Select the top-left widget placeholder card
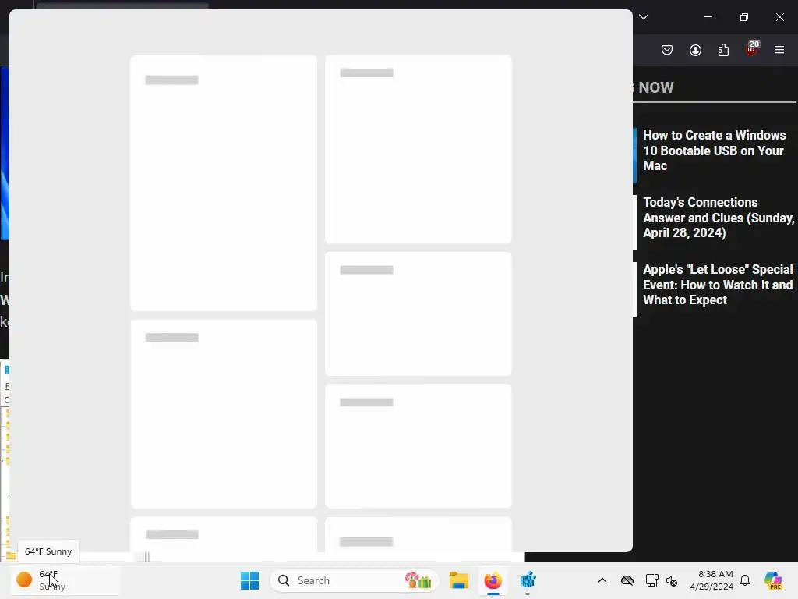The image size is (798, 599). (x=224, y=183)
